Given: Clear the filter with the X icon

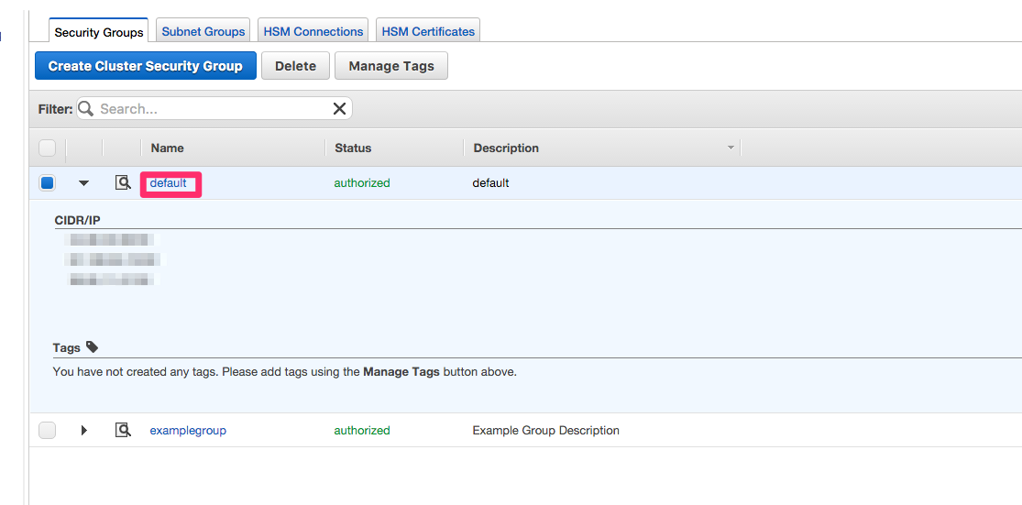Looking at the screenshot, I should click(339, 109).
